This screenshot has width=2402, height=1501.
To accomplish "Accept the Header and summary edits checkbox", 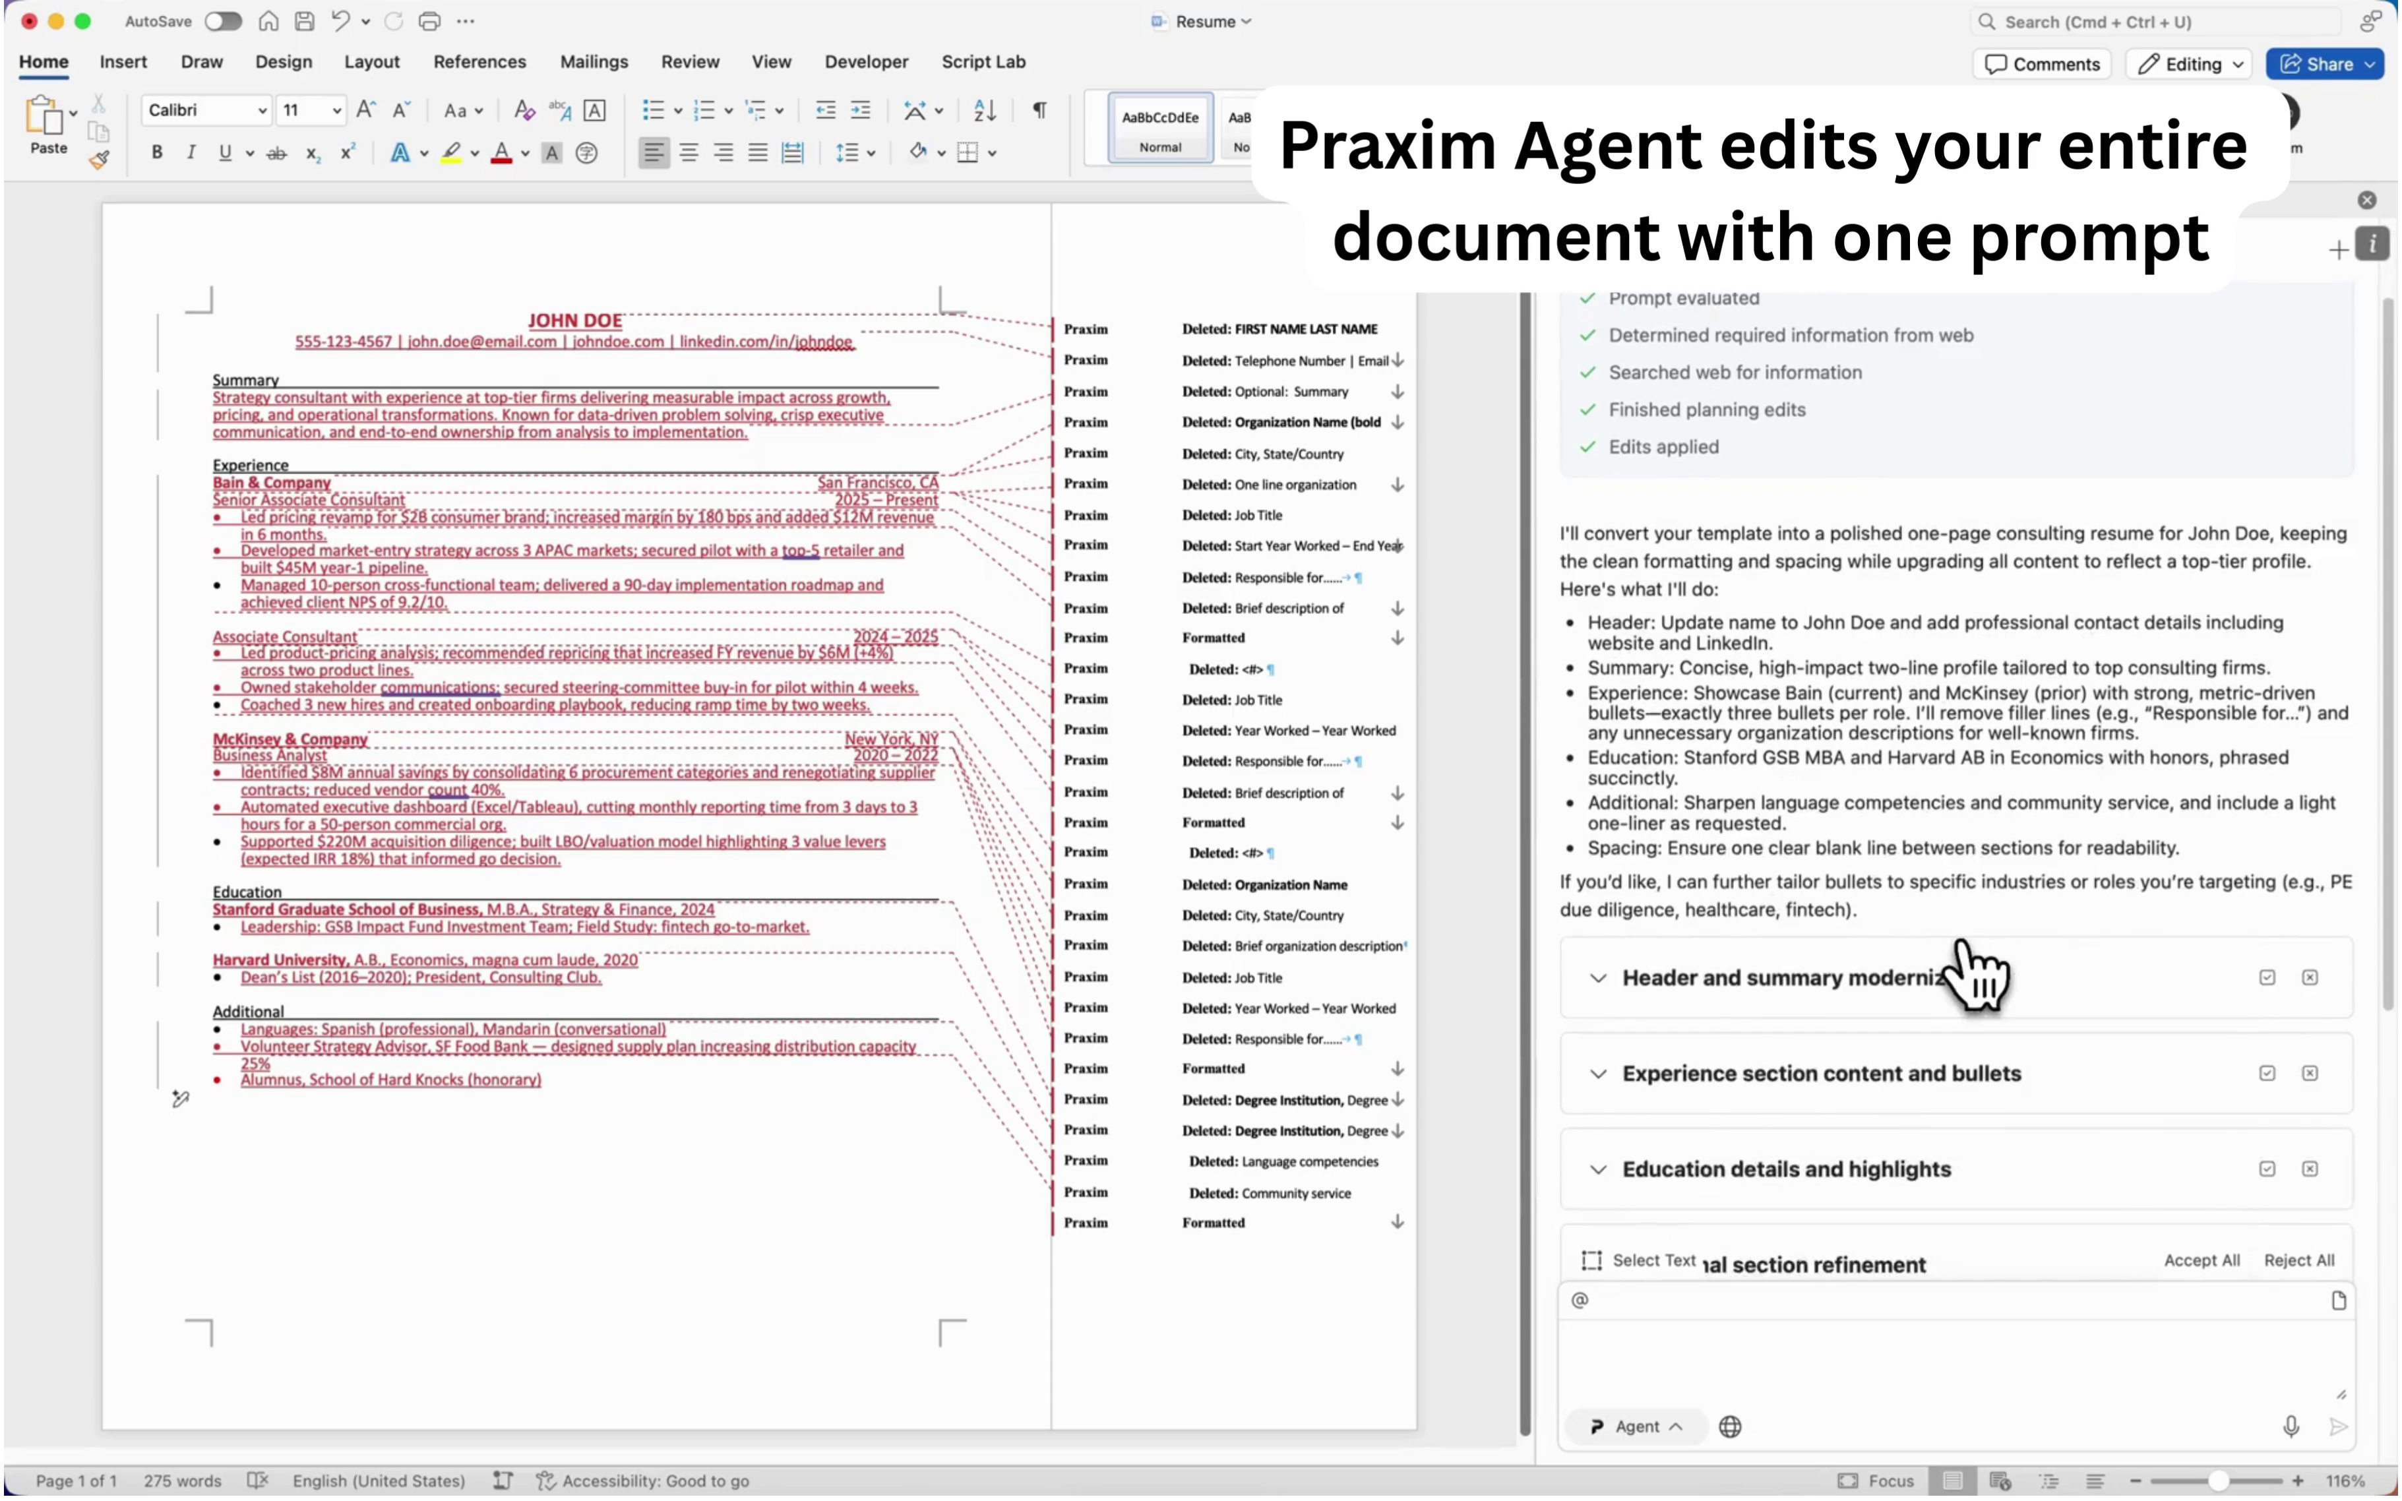I will [x=2267, y=978].
